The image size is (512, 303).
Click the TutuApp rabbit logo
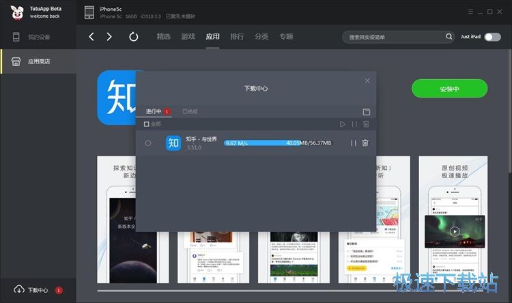pos(17,12)
